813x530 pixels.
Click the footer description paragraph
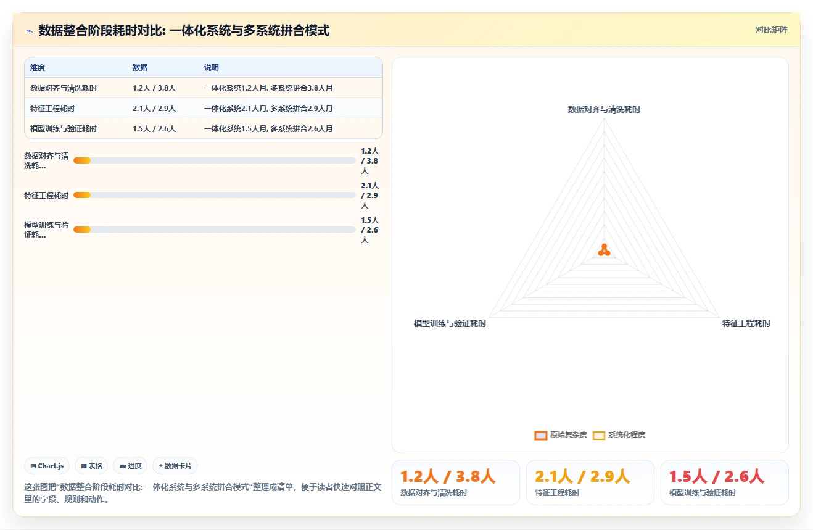202,493
